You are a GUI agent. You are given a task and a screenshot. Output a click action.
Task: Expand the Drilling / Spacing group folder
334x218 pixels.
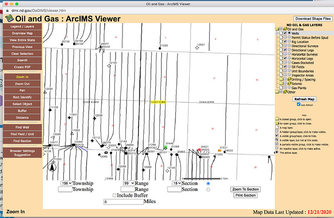pyautogui.click(x=281, y=79)
